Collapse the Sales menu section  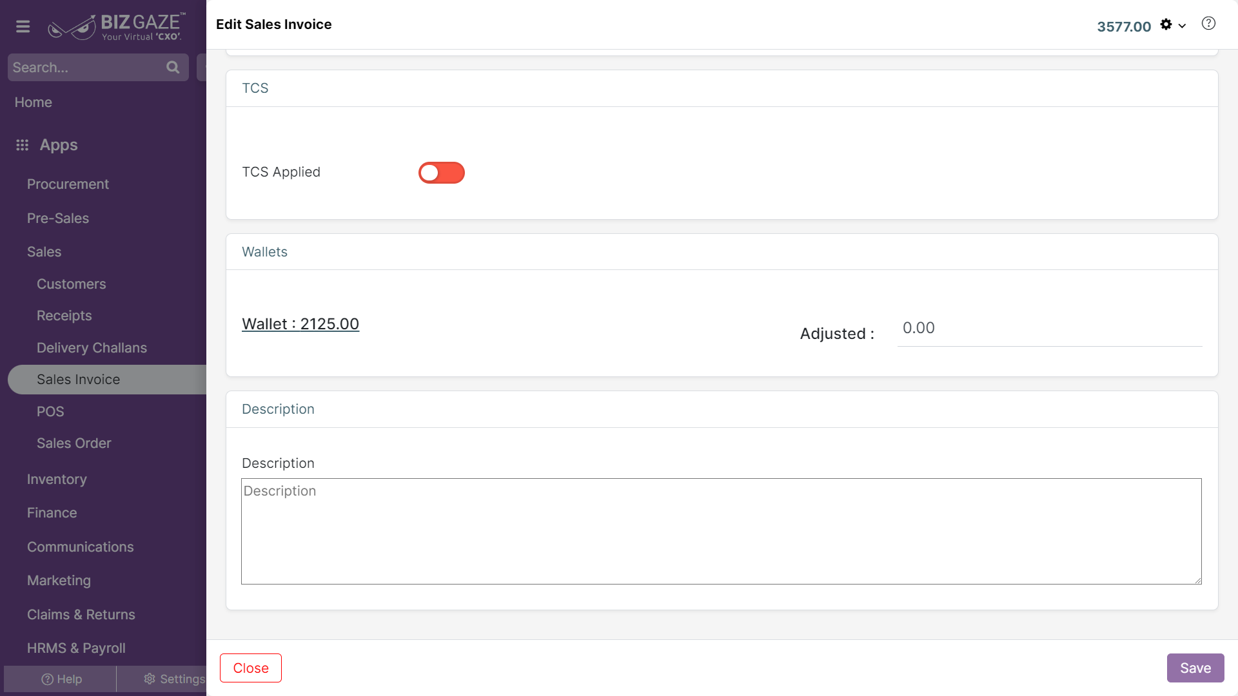click(x=44, y=252)
